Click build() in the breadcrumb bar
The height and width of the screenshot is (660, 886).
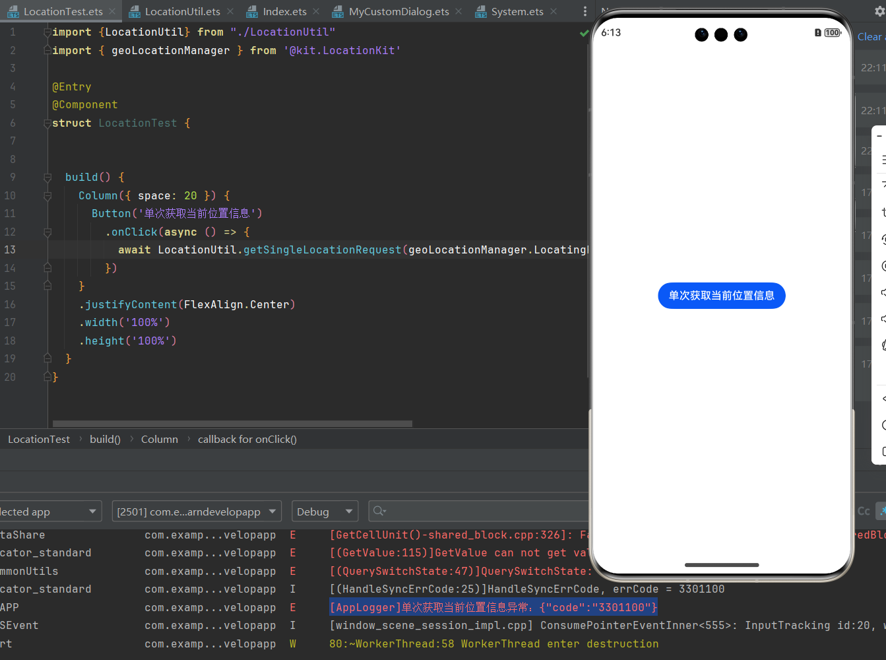pos(105,439)
